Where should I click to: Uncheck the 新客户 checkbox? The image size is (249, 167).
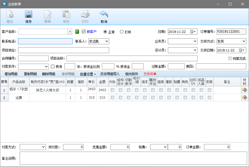[84, 32]
